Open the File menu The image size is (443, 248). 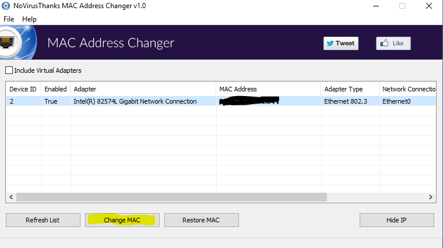tap(9, 19)
